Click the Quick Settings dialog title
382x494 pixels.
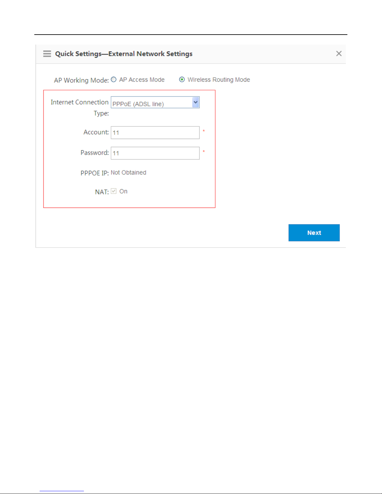pyautogui.click(x=124, y=54)
